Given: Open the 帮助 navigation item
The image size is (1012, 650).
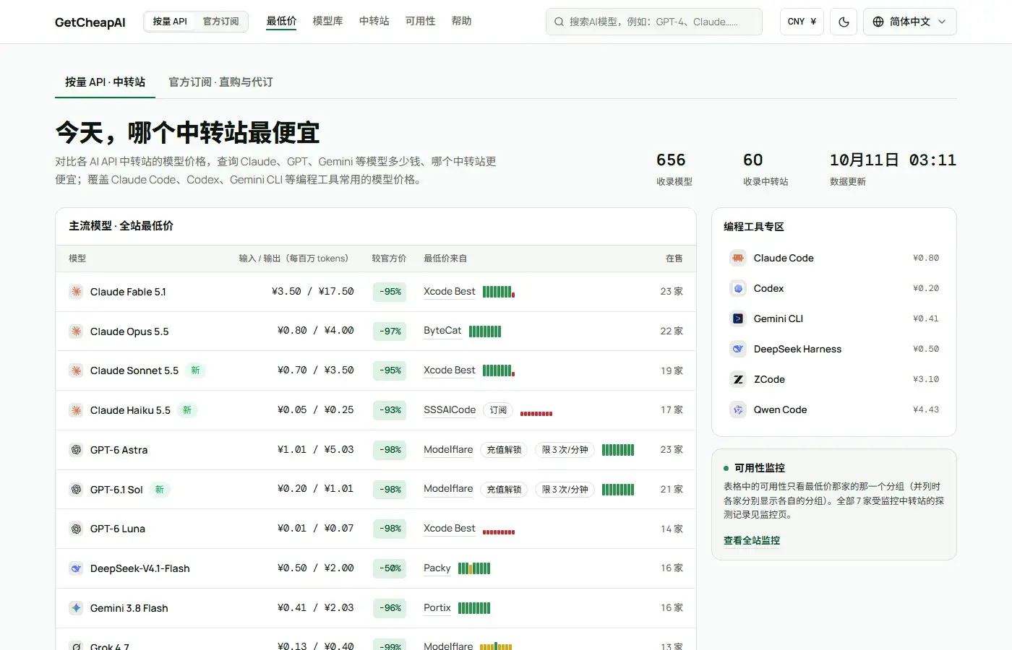Looking at the screenshot, I should (x=461, y=22).
